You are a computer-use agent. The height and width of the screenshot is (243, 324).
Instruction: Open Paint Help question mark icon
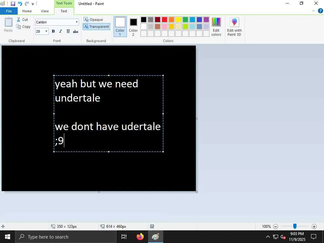click(x=321, y=11)
